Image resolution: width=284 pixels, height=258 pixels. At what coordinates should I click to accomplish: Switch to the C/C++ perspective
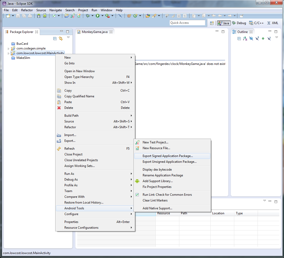tap(256, 23)
